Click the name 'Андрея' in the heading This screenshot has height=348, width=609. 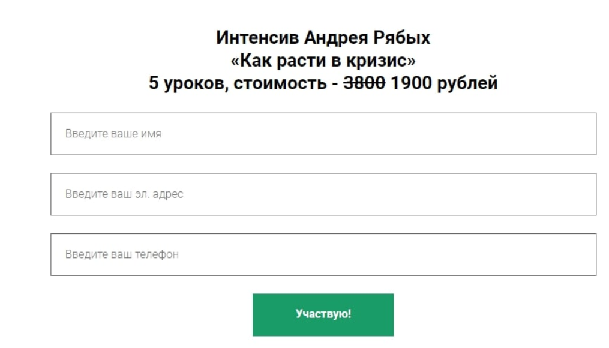click(x=335, y=38)
